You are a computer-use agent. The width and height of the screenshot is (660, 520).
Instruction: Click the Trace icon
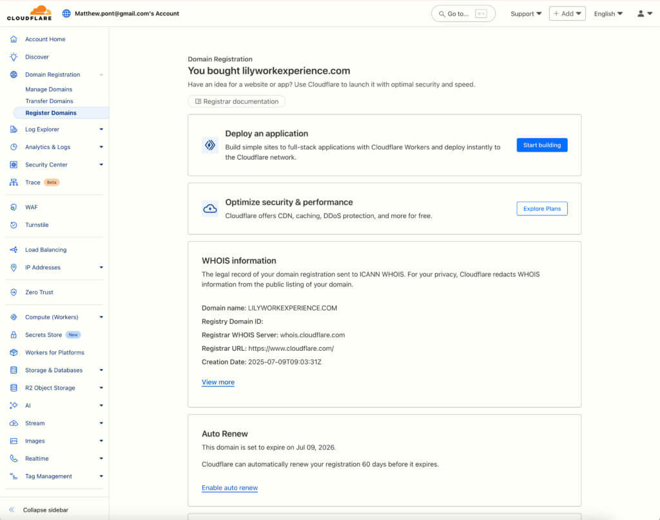click(x=14, y=183)
